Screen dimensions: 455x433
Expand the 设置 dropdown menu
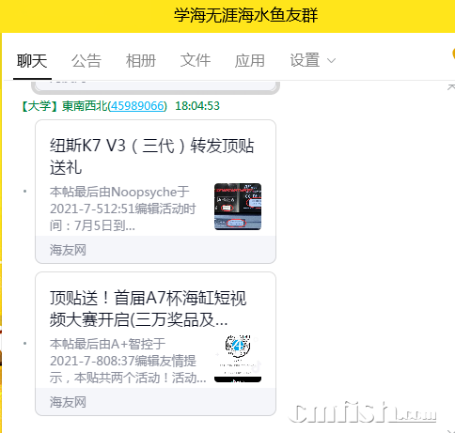(312, 61)
